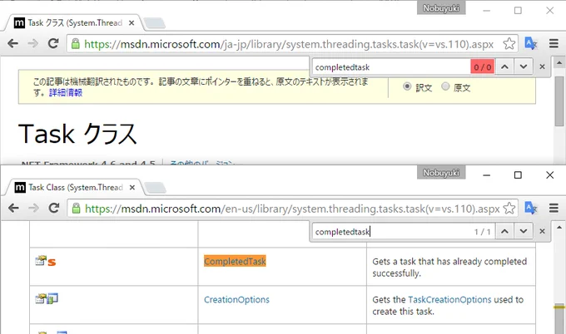Open a new tab in the en-us window

(x=155, y=188)
